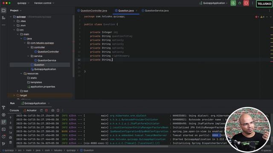Stop the running application with red square
This screenshot has width=273, height=153.
[x=246, y=3]
